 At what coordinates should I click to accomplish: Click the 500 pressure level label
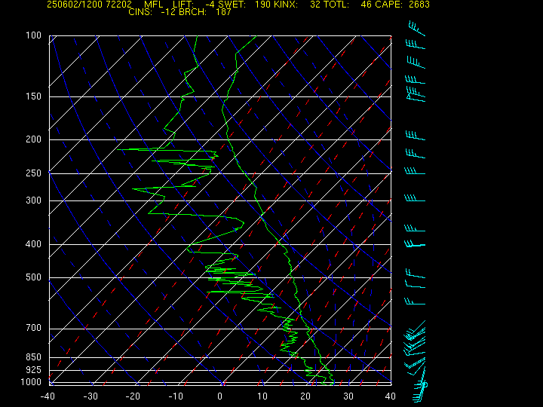click(34, 277)
